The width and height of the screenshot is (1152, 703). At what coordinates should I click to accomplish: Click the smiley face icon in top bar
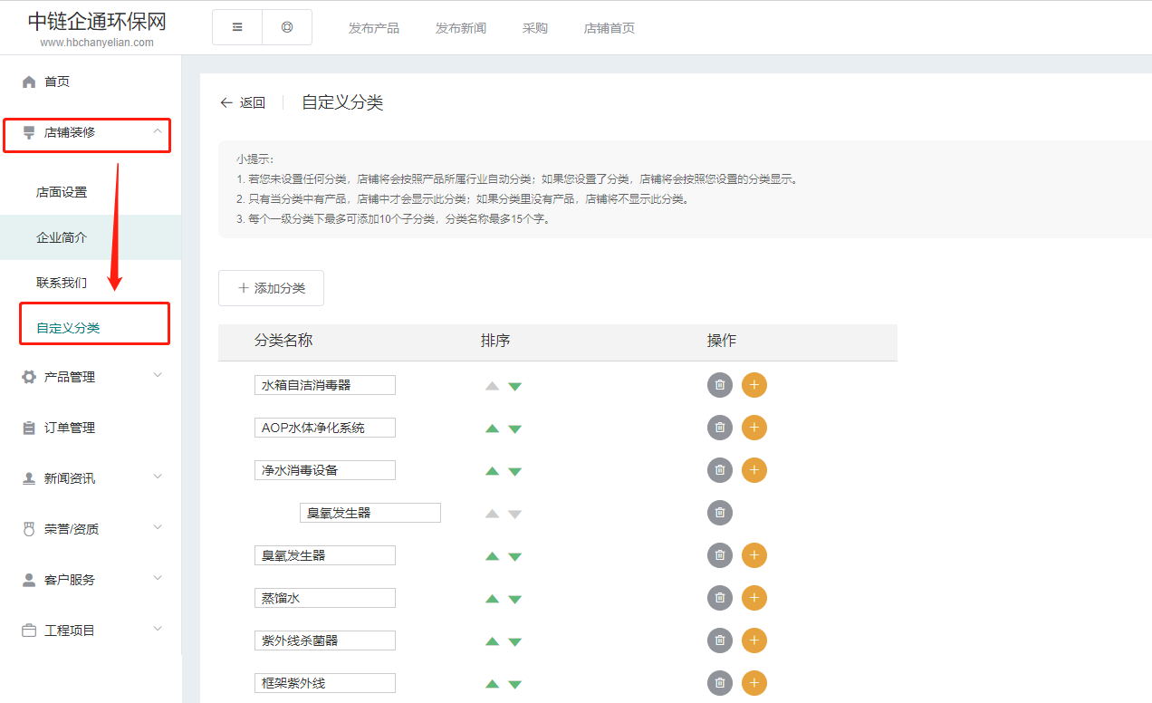[287, 27]
